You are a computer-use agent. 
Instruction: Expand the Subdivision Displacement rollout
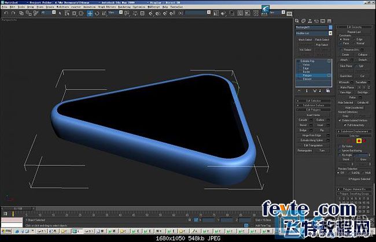(354, 132)
